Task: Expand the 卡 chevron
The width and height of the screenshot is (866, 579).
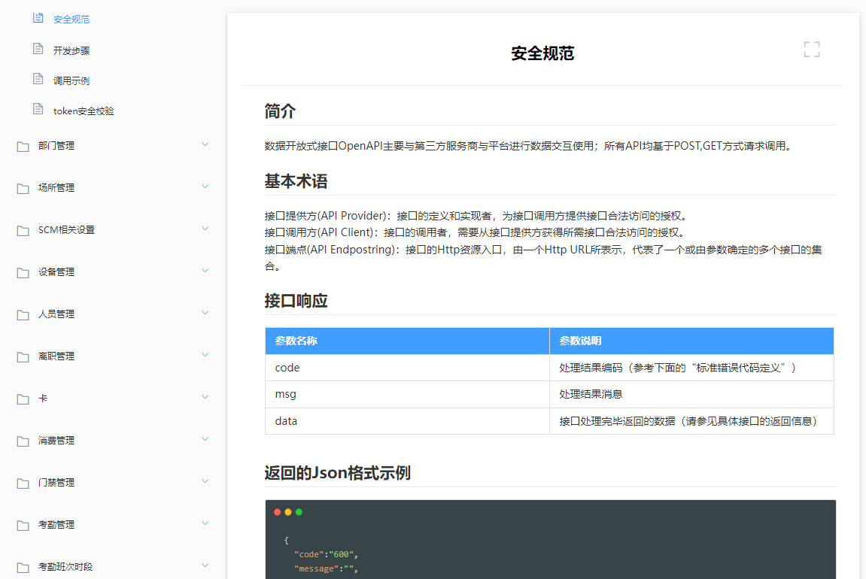Action: tap(205, 397)
